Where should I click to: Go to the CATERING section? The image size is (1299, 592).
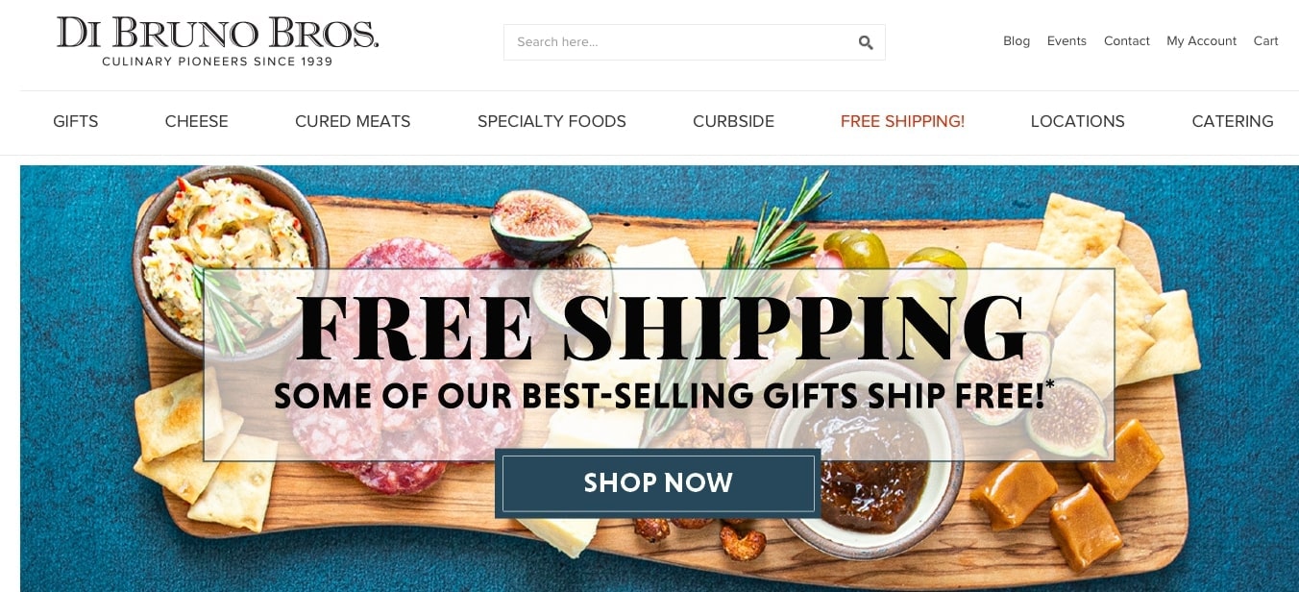(x=1233, y=121)
